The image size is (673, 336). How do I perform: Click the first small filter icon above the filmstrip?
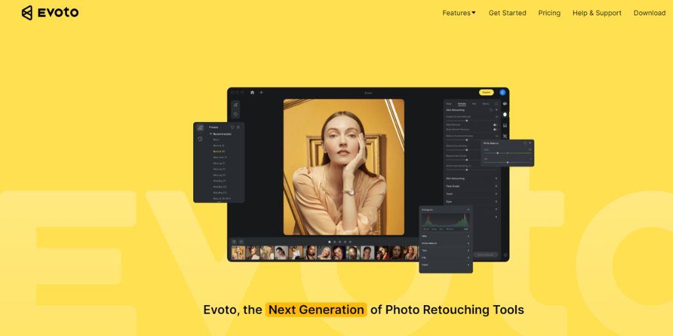[234, 241]
